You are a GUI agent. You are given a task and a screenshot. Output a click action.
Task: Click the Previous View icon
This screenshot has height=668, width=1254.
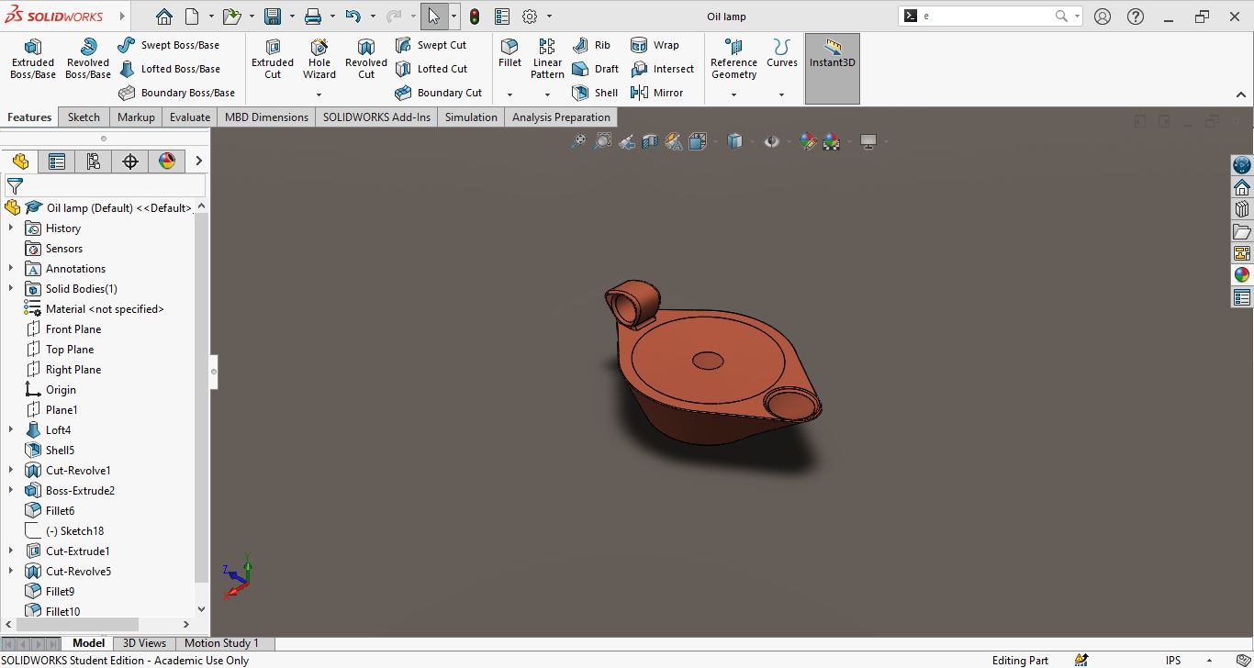click(x=626, y=141)
